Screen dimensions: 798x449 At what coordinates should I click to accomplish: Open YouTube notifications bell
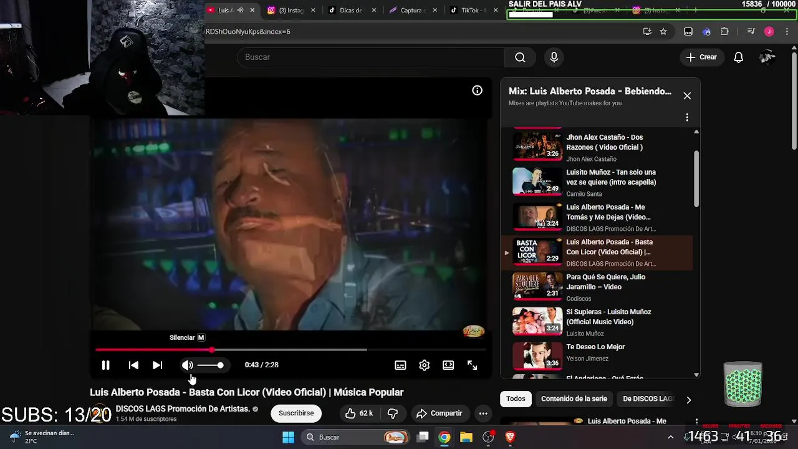(738, 57)
